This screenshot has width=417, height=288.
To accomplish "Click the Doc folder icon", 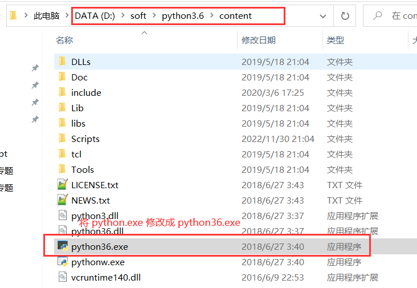I will pos(62,77).
